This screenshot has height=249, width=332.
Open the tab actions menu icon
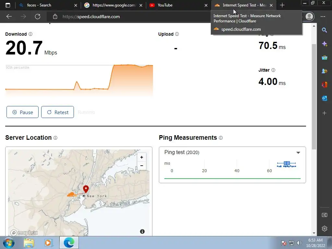pos(8,5)
